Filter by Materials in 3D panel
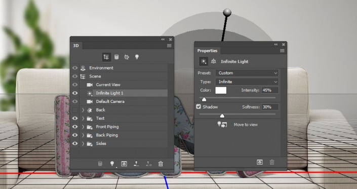357x189 pixels. coord(127,57)
